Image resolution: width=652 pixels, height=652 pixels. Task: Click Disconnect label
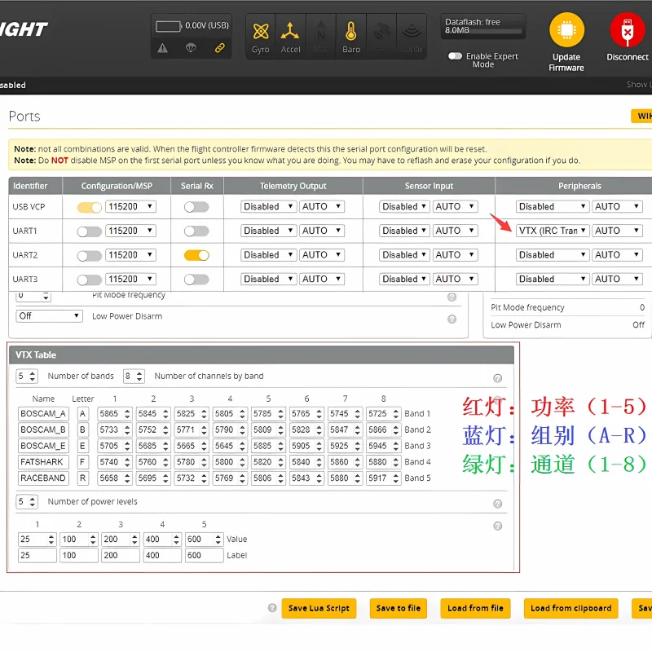628,57
